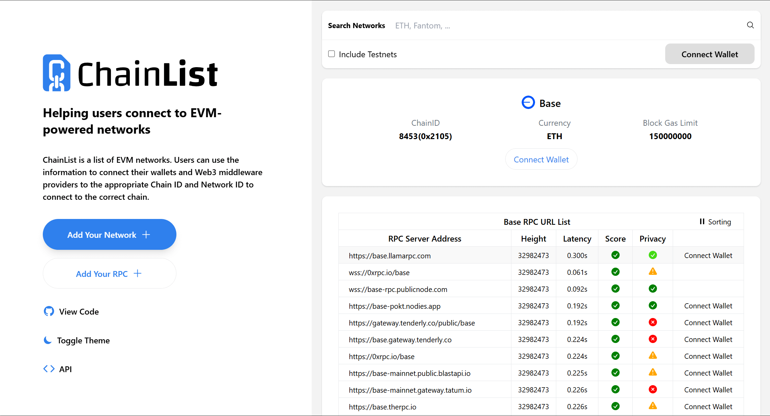Viewport: 770px width, 416px height.
Task: Click the RPC Server Address column header
Action: pos(425,238)
